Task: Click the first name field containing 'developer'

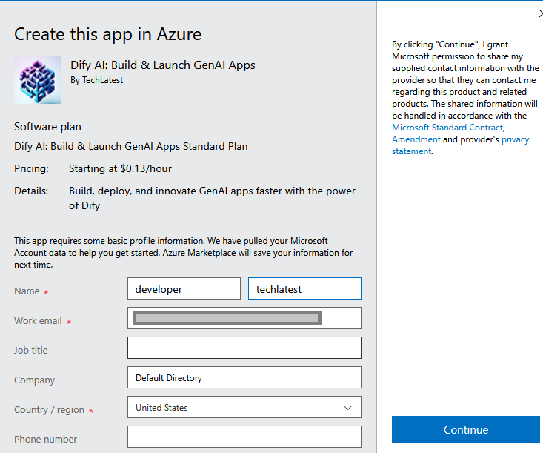Action: tap(184, 288)
